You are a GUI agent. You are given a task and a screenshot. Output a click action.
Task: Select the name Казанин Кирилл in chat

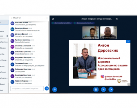coord(22,81)
